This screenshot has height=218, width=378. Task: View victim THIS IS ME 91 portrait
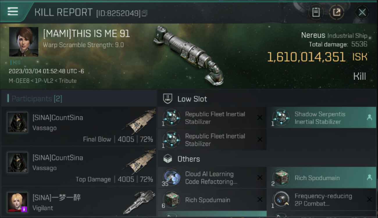24,42
